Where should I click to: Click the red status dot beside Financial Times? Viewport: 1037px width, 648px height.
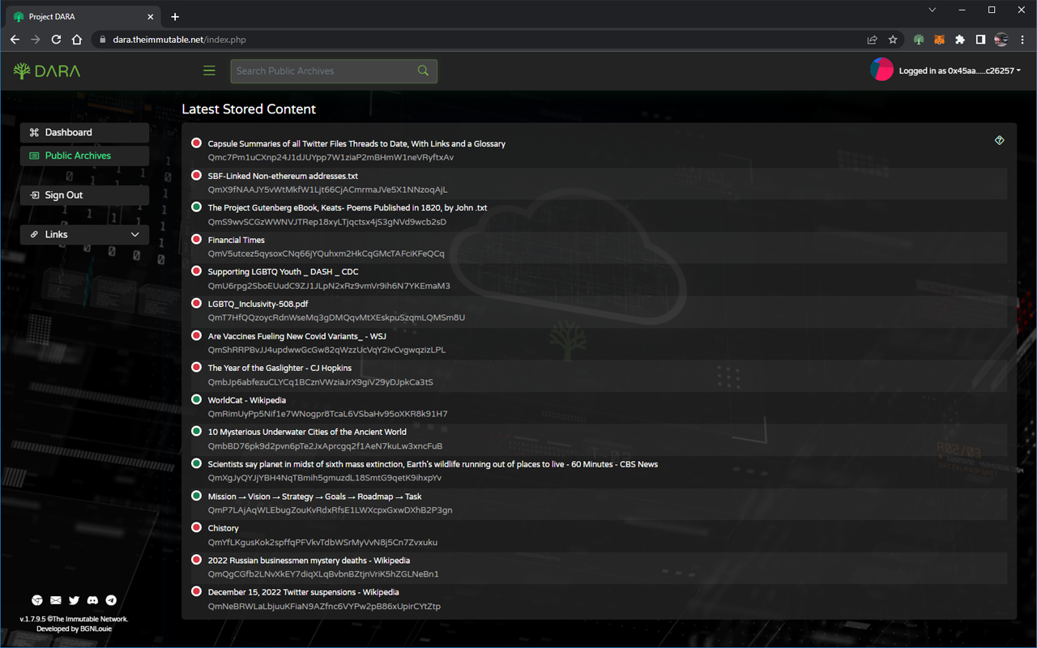[x=196, y=239]
